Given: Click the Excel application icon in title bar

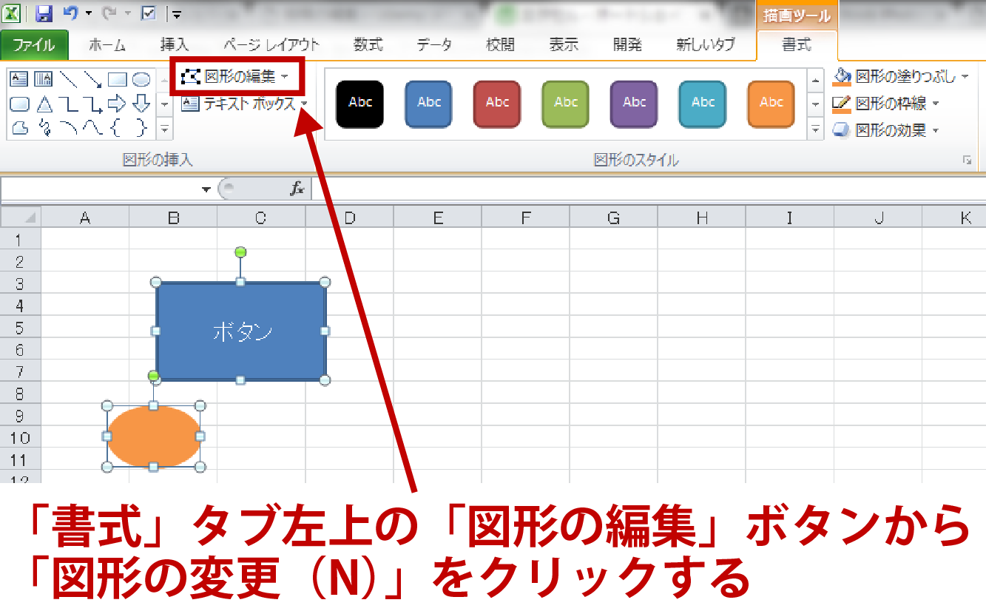Looking at the screenshot, I should (11, 13).
